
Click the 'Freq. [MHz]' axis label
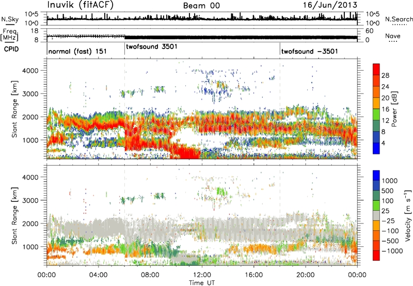tap(9, 35)
